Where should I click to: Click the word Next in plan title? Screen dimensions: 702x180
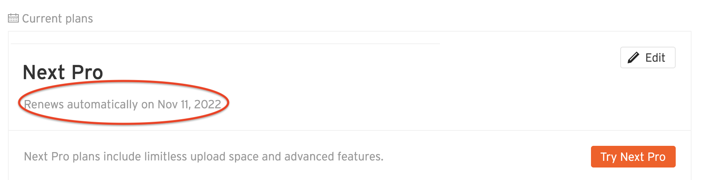44,72
